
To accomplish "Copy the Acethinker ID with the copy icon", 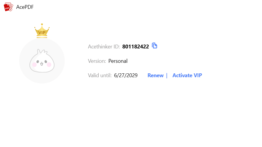I will (155, 46).
